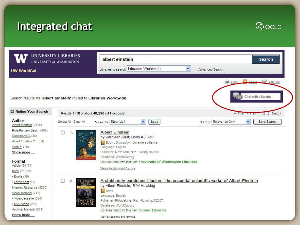
Task: Click the Book format icon under result 1
Action: coord(103,142)
